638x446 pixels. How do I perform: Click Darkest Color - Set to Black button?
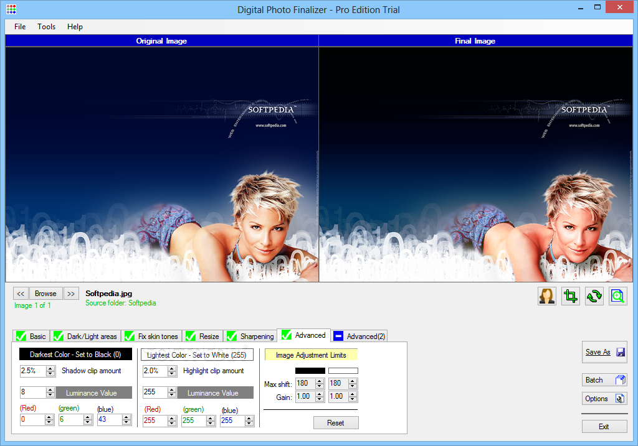pyautogui.click(x=75, y=354)
